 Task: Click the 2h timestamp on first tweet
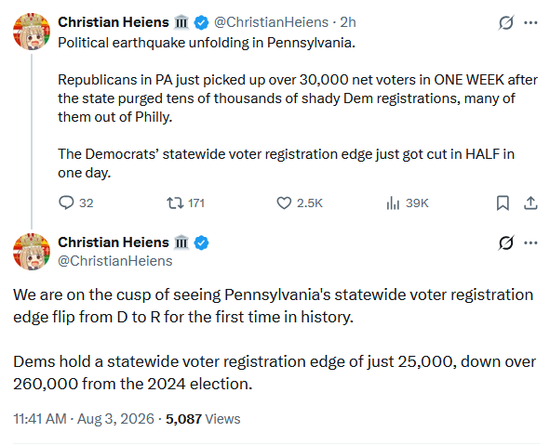[x=348, y=22]
